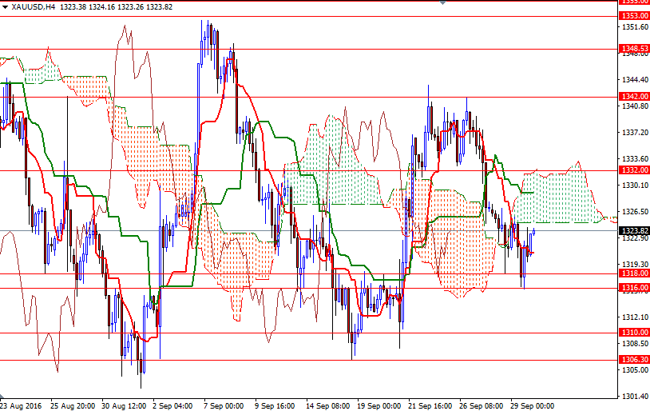Click the 1306.30 red price level label
650x411 pixels.
[x=633, y=360]
